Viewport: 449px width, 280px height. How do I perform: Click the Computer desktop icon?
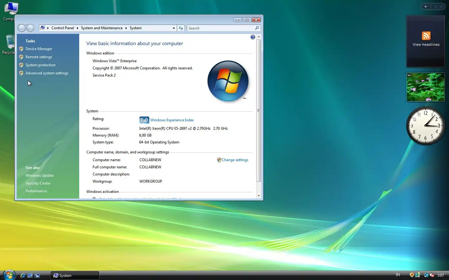pyautogui.click(x=10, y=12)
